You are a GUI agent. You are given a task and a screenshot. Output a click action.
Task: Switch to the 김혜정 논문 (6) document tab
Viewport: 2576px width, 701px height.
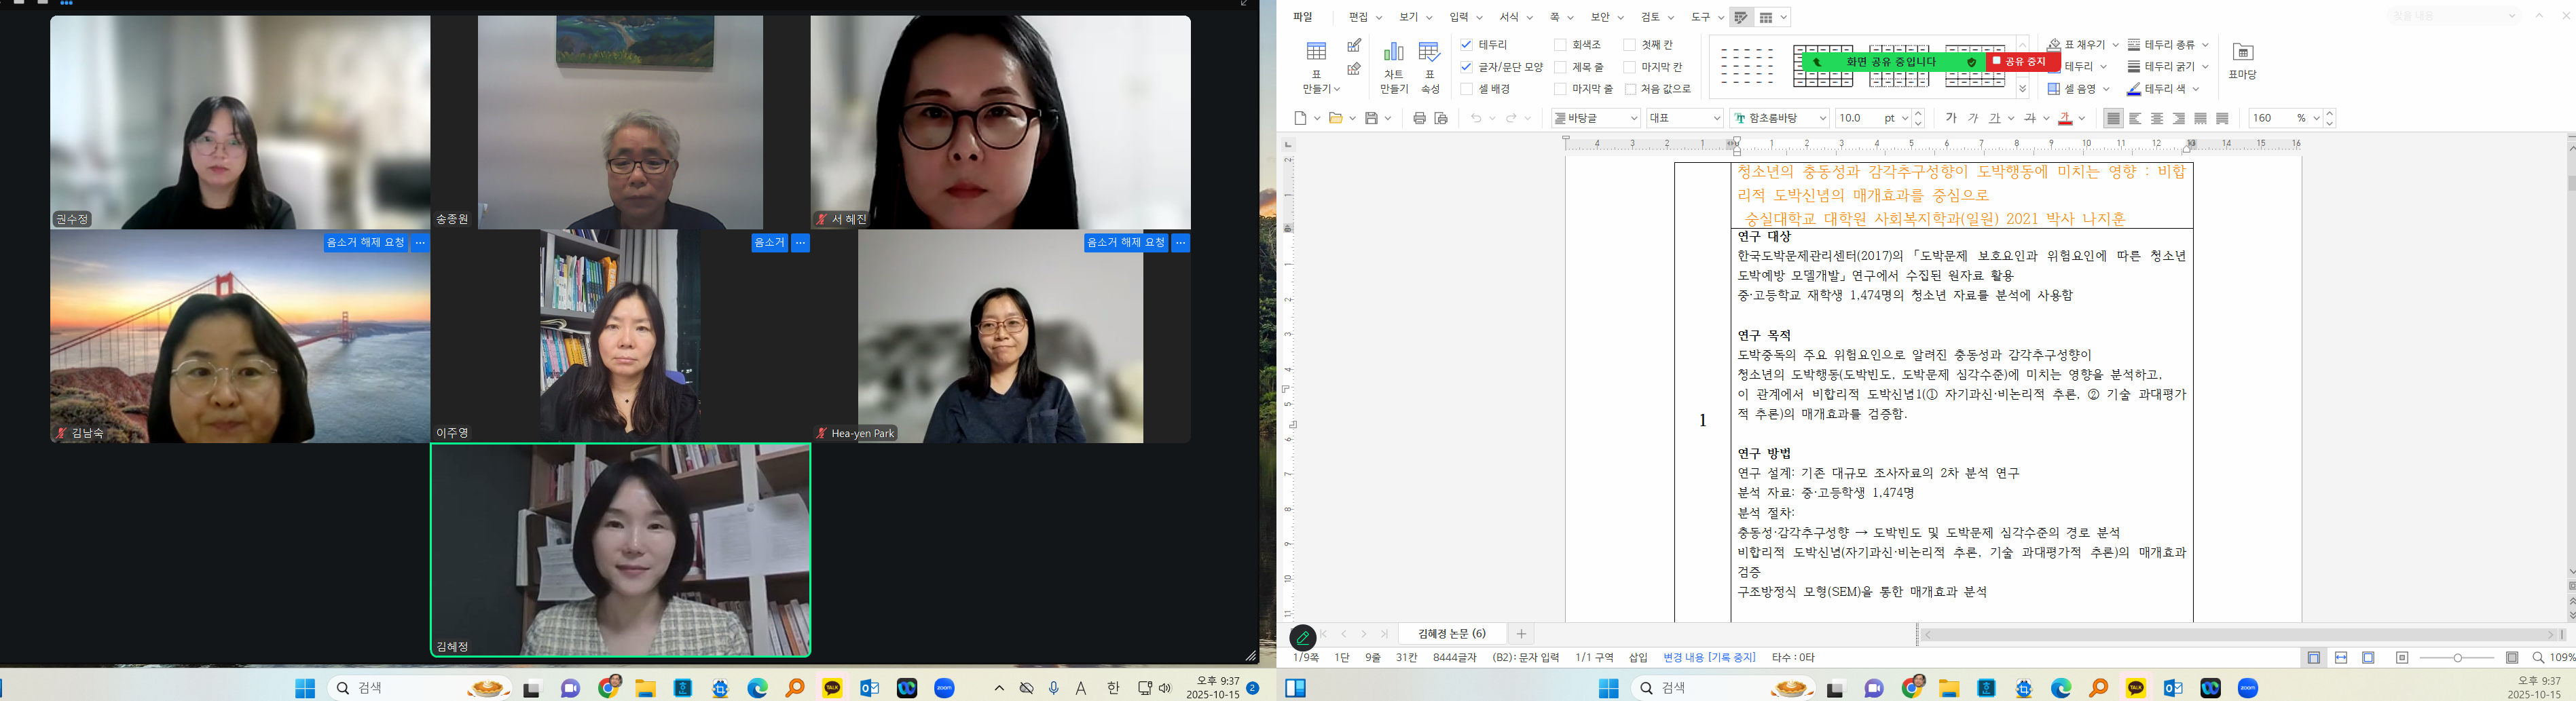(1451, 634)
